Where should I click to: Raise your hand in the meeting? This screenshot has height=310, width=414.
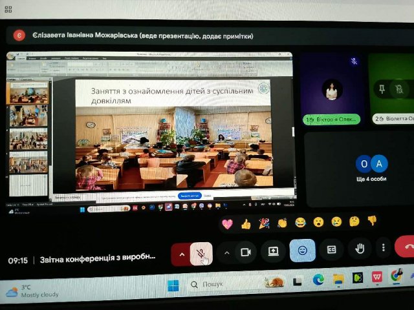[x=360, y=248]
